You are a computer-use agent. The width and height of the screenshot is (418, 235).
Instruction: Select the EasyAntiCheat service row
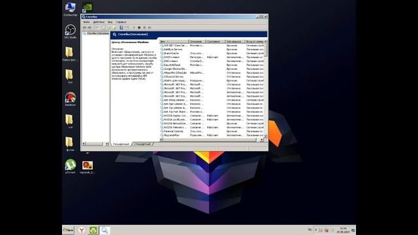(212, 65)
